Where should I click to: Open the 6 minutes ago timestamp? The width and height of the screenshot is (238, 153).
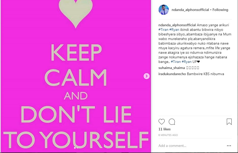[x=168, y=135]
